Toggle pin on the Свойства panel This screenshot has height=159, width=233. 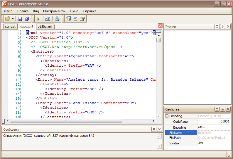(x=222, y=109)
